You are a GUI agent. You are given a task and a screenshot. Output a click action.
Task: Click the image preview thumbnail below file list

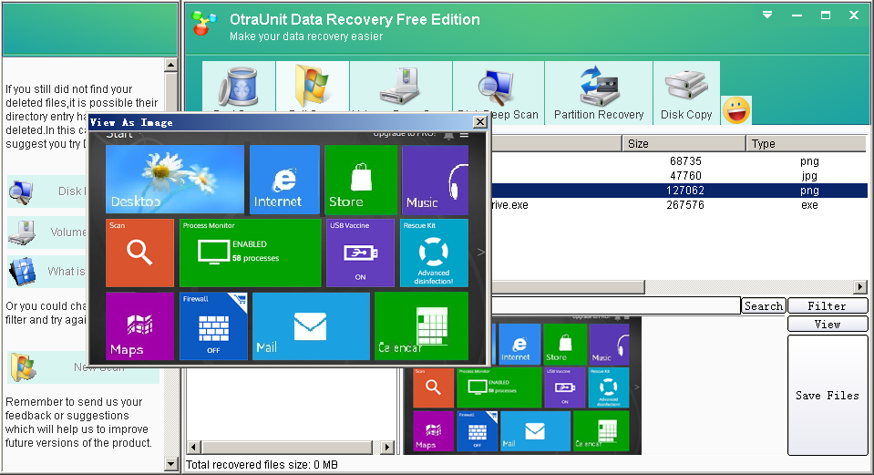522,386
